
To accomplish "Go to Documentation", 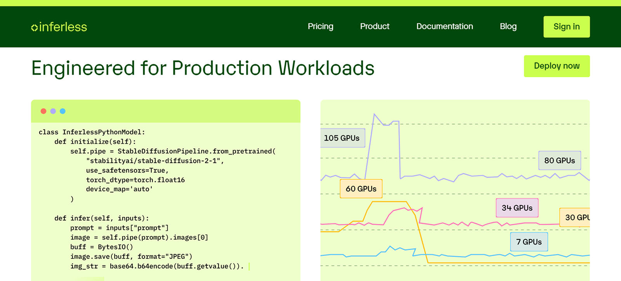I will [x=445, y=26].
